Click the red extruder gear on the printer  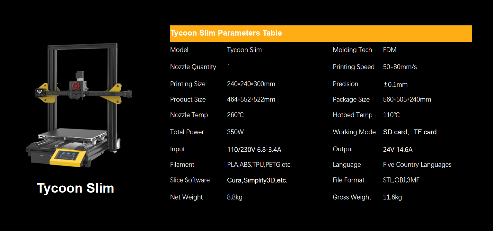click(76, 86)
